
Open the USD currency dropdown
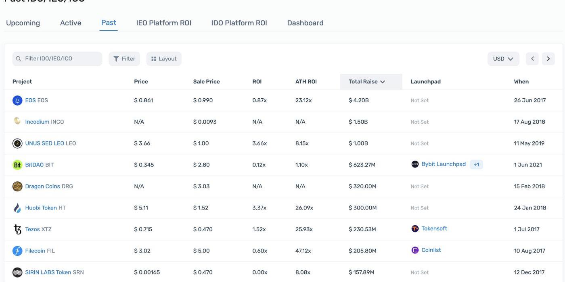click(x=503, y=59)
